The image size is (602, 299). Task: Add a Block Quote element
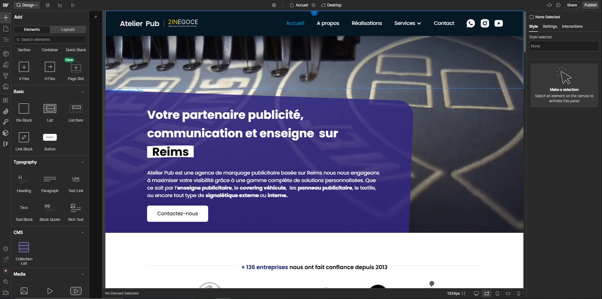tap(50, 212)
